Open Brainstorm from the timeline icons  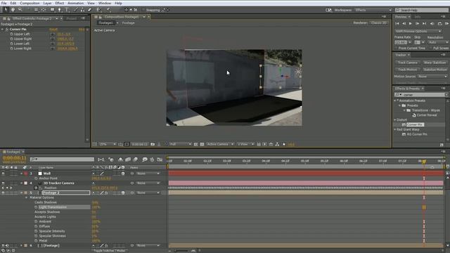(145, 160)
